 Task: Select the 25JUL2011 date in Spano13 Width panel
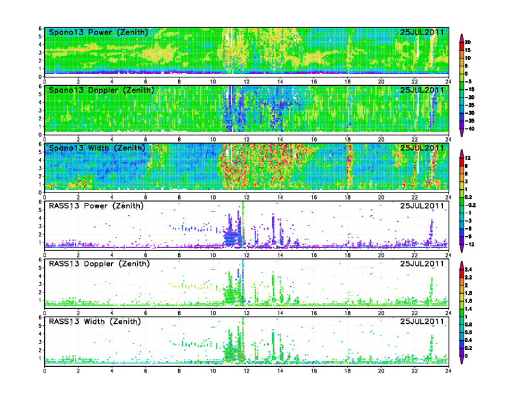[x=422, y=148]
